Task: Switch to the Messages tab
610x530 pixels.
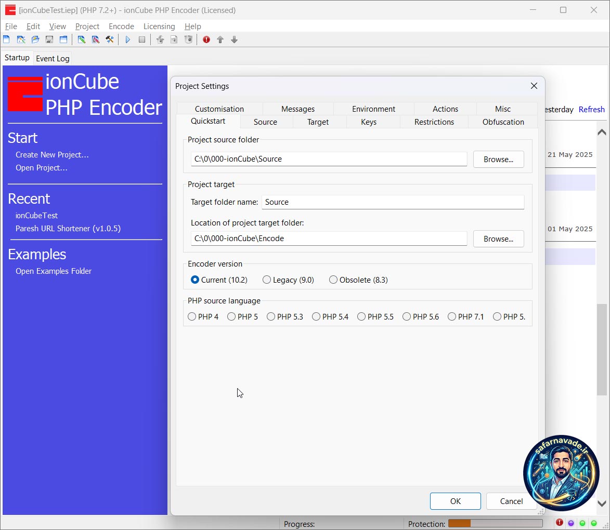Action: click(x=298, y=109)
